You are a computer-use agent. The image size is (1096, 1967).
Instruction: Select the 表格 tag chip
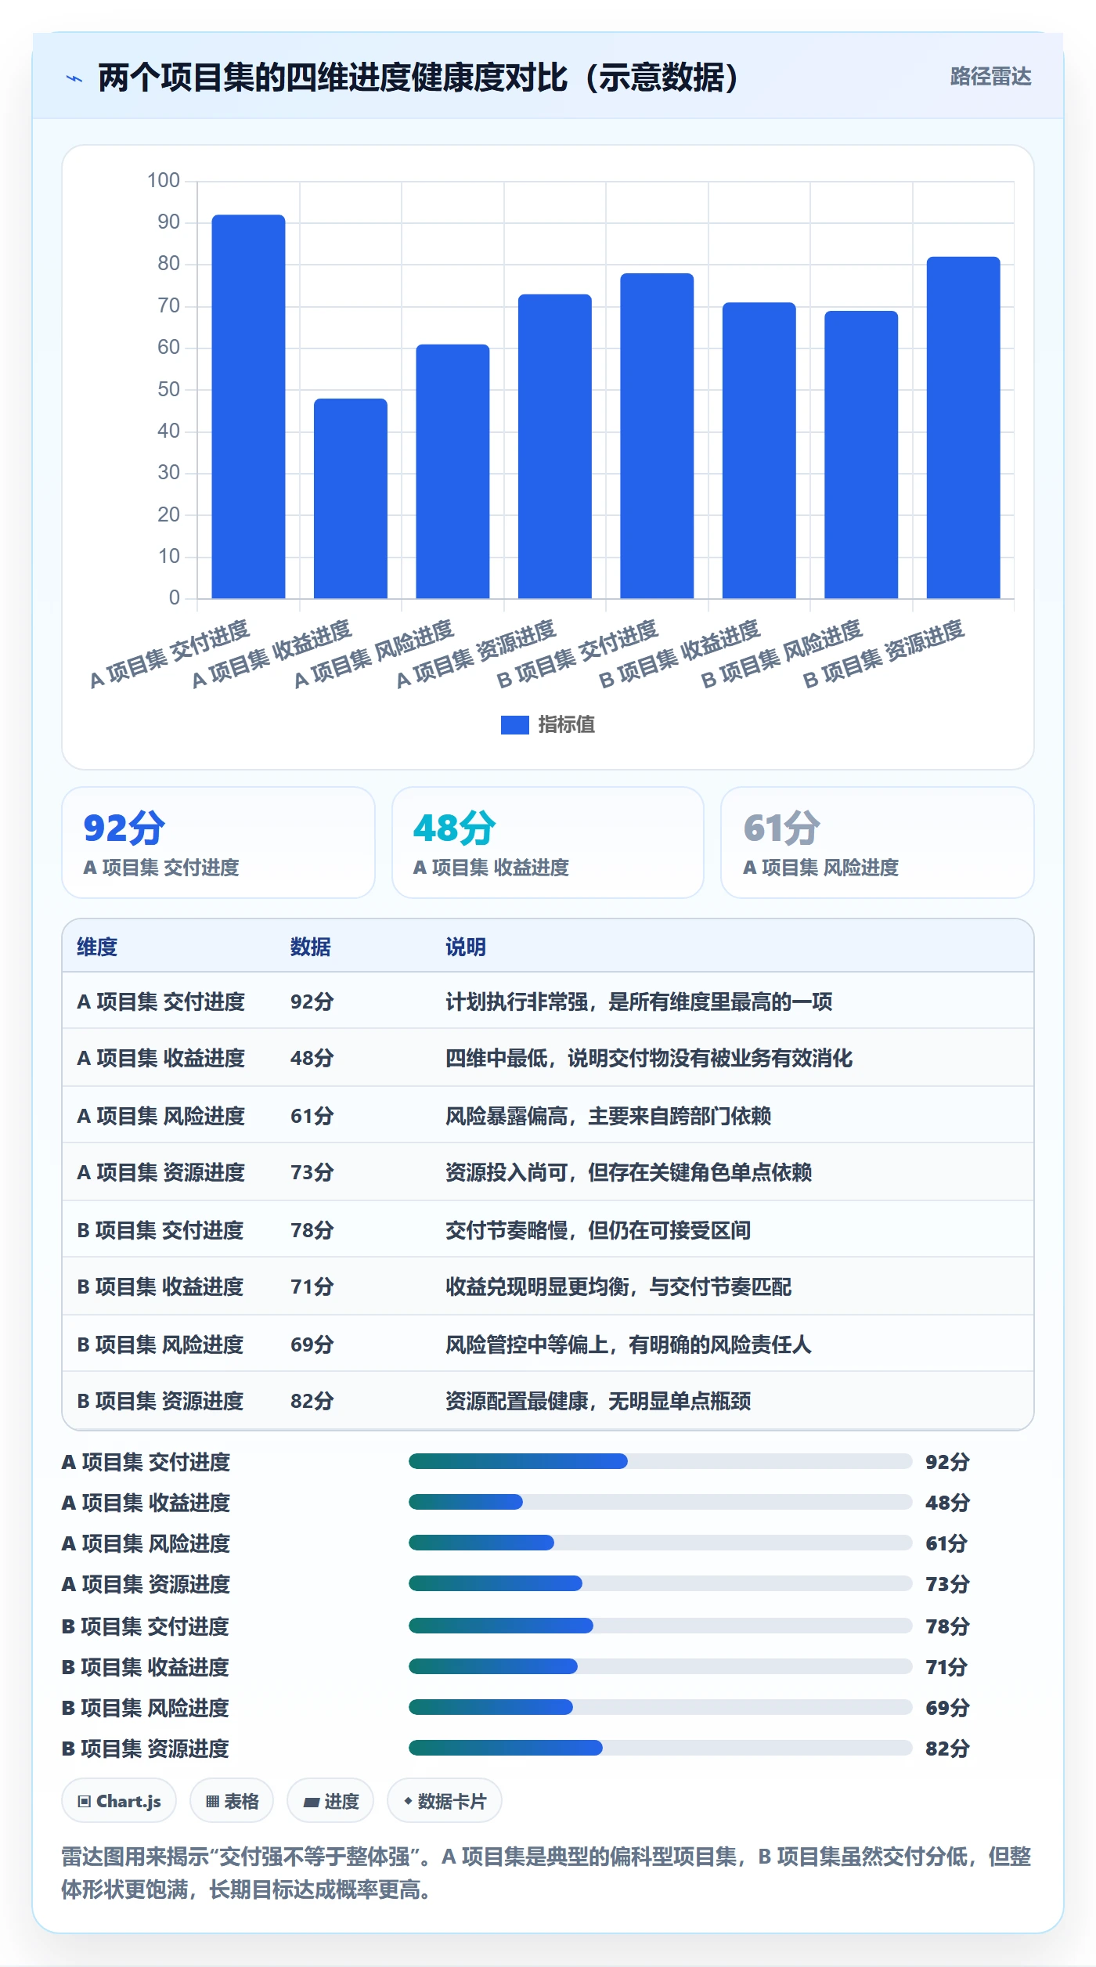232,1801
